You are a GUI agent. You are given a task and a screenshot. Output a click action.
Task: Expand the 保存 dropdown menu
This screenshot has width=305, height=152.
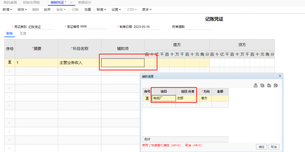pyautogui.click(x=22, y=10)
